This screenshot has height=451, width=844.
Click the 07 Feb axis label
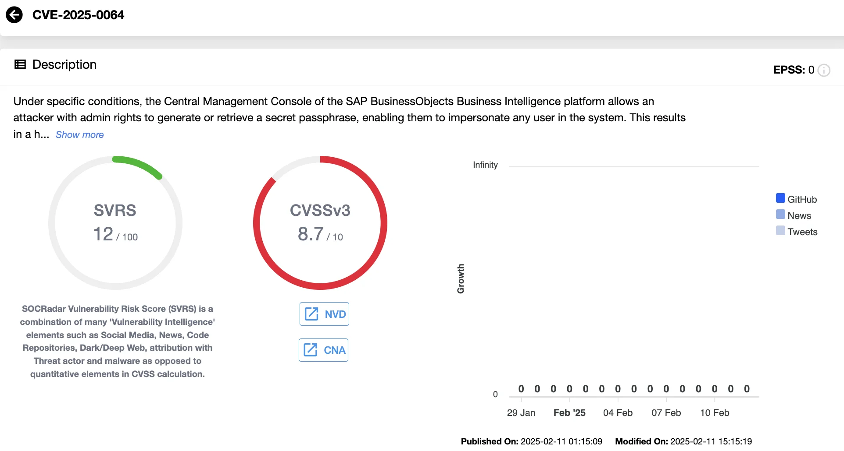click(666, 412)
